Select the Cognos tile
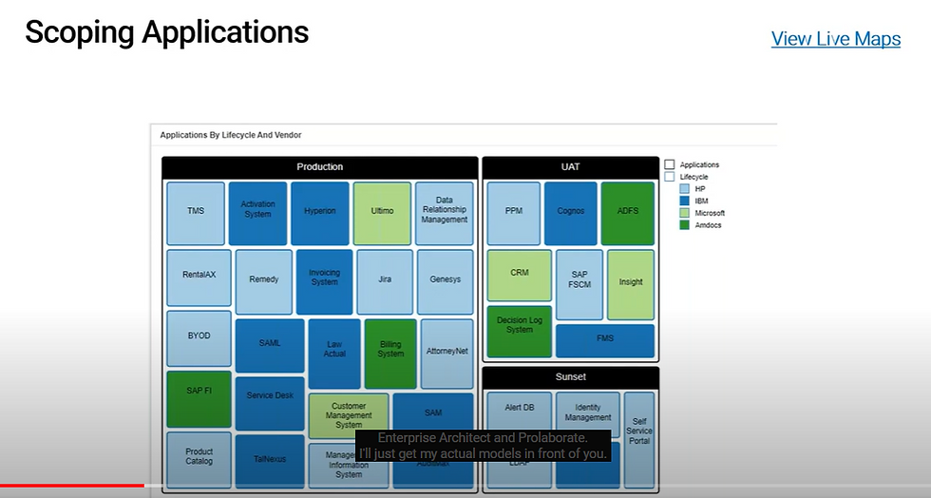The image size is (931, 498). pyautogui.click(x=571, y=213)
